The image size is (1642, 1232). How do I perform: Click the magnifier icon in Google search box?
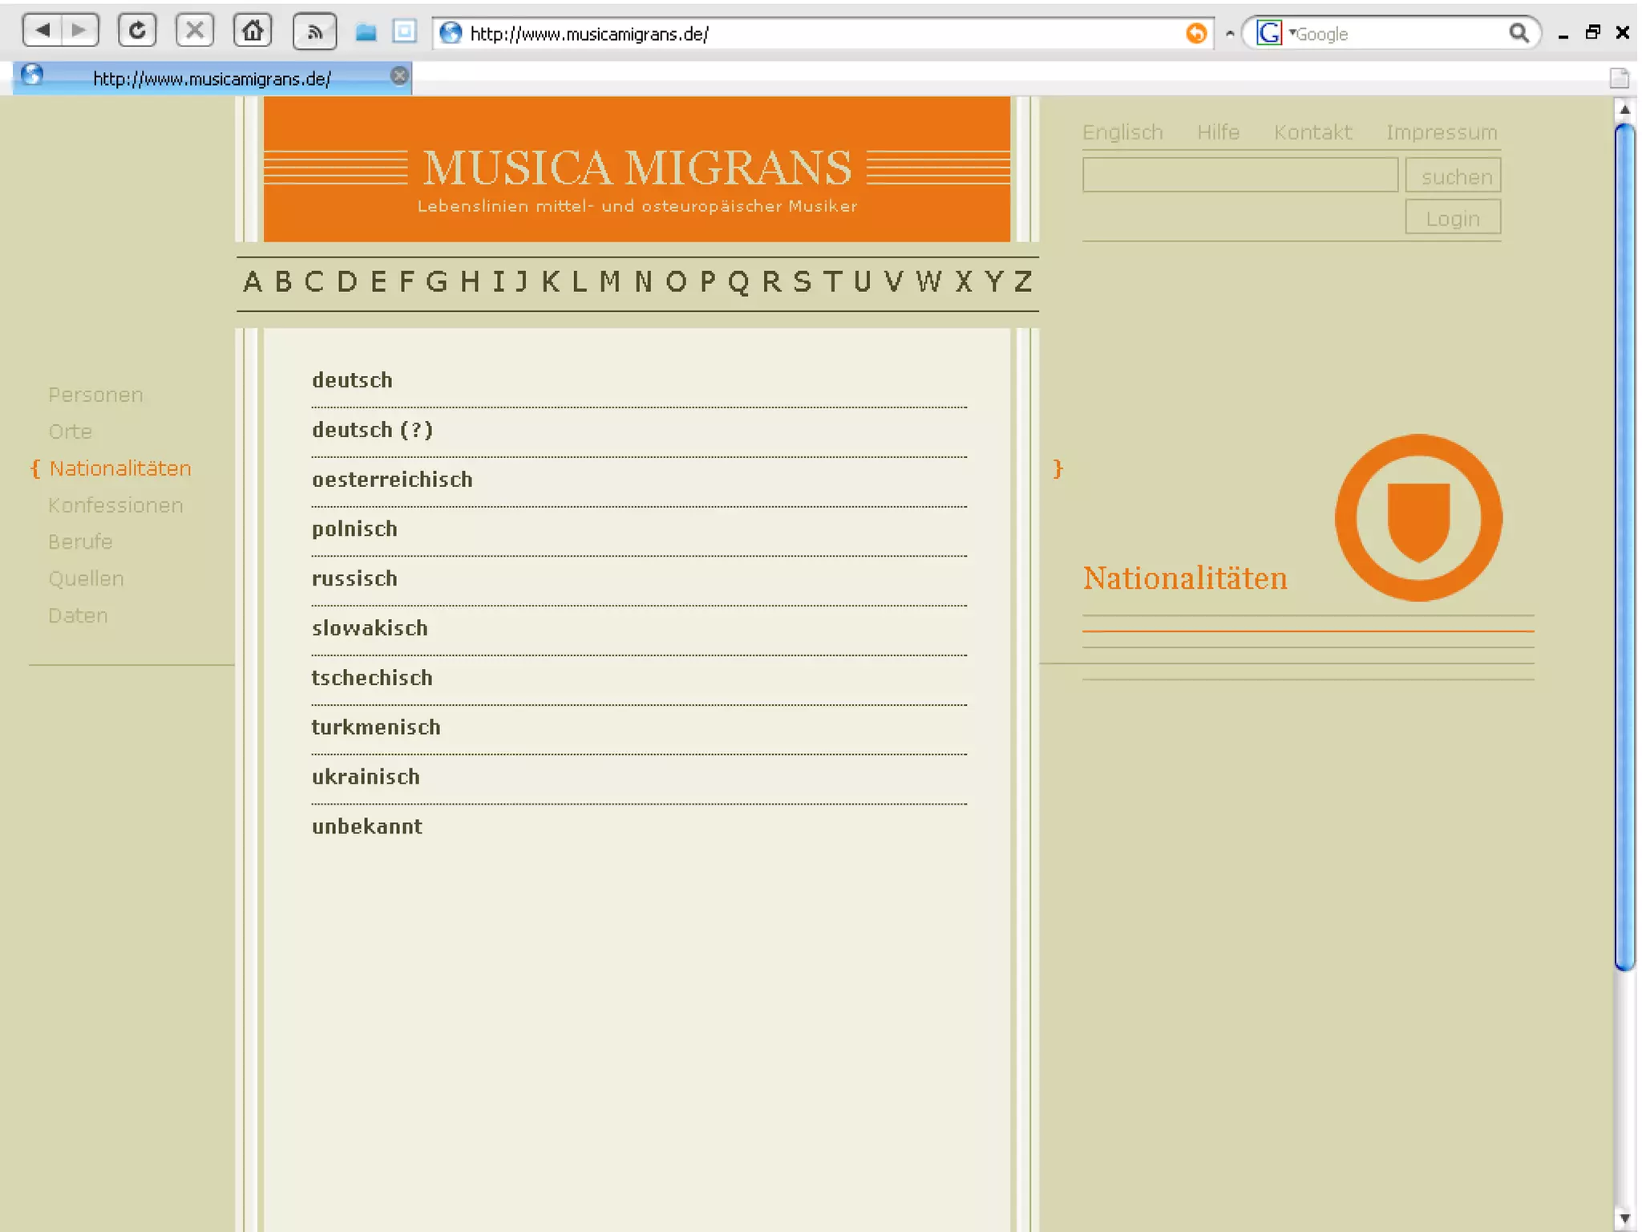[1518, 33]
